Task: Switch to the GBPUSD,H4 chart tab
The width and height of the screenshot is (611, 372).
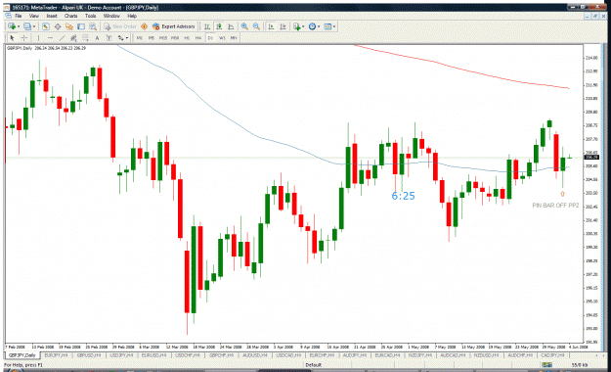Action: (89, 355)
